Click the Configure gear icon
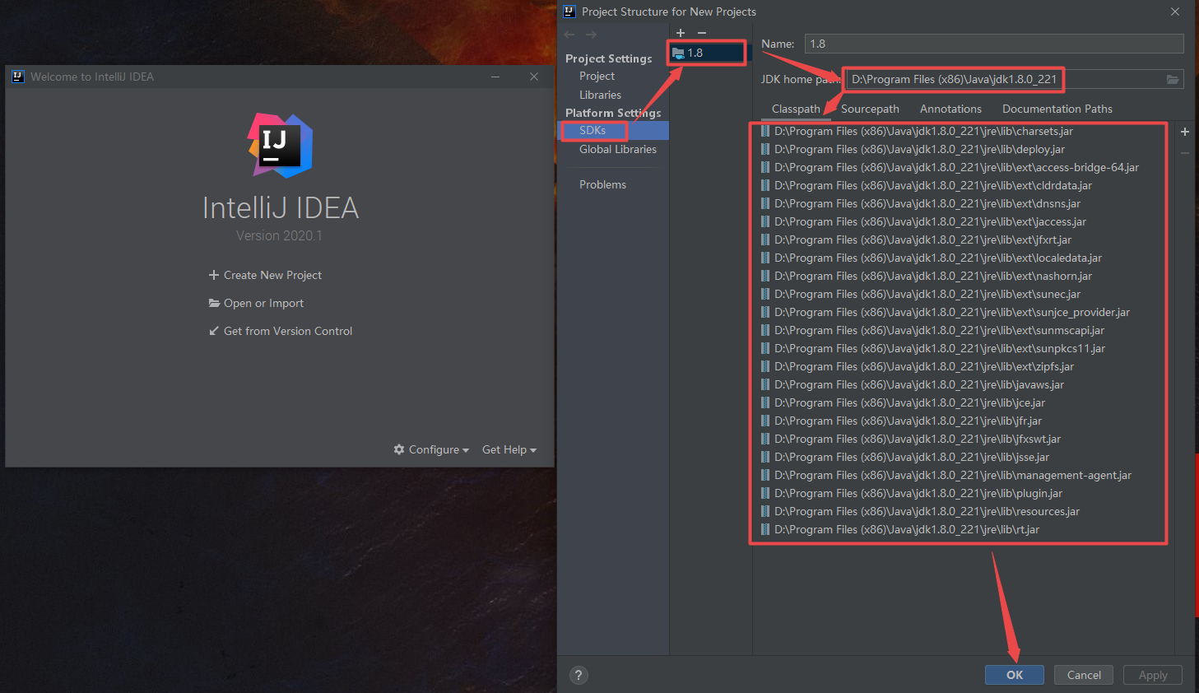This screenshot has width=1199, height=693. pyautogui.click(x=399, y=449)
